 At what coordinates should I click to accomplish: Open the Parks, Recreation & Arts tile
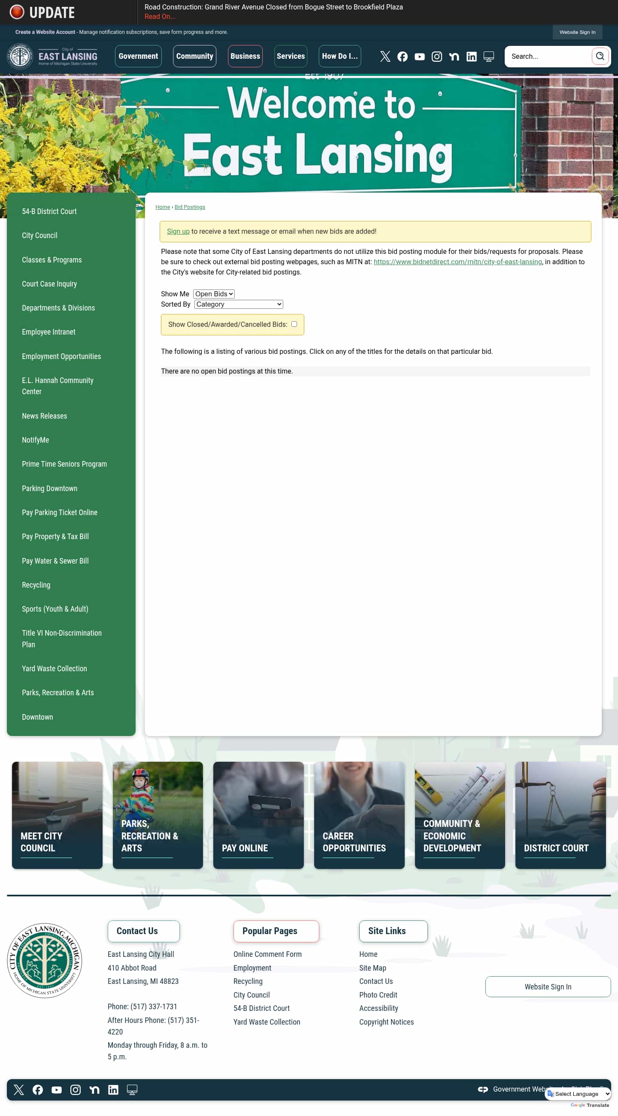(x=158, y=815)
